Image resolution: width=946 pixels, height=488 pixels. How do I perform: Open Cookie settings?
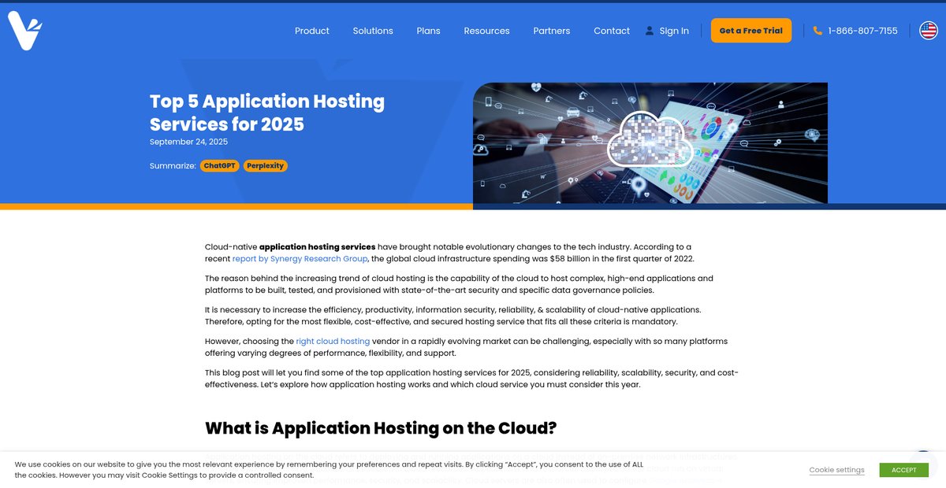pos(836,470)
